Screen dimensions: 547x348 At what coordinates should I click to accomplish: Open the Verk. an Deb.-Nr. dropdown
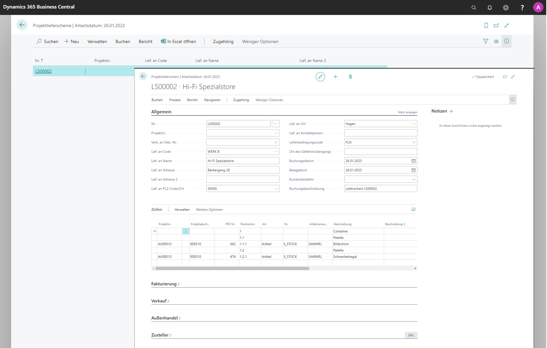click(x=276, y=142)
